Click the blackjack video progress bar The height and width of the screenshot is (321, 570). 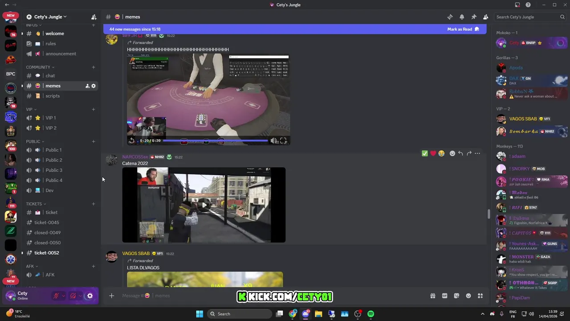pyautogui.click(x=216, y=140)
